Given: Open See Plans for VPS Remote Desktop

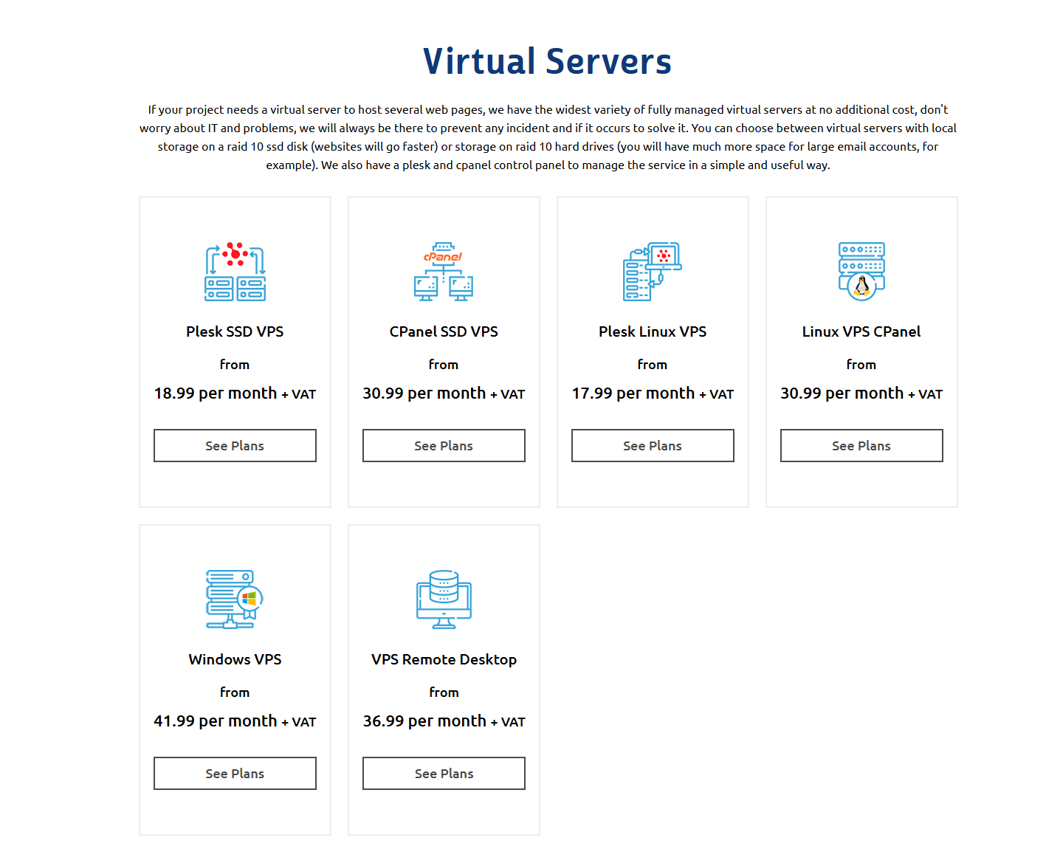Looking at the screenshot, I should tap(443, 773).
